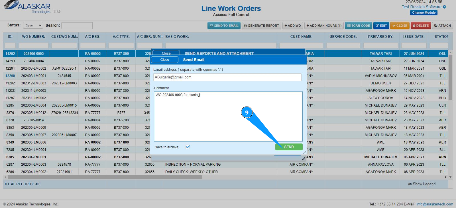Click the ID column filter box
The width and height of the screenshot is (456, 208).
(10, 45)
